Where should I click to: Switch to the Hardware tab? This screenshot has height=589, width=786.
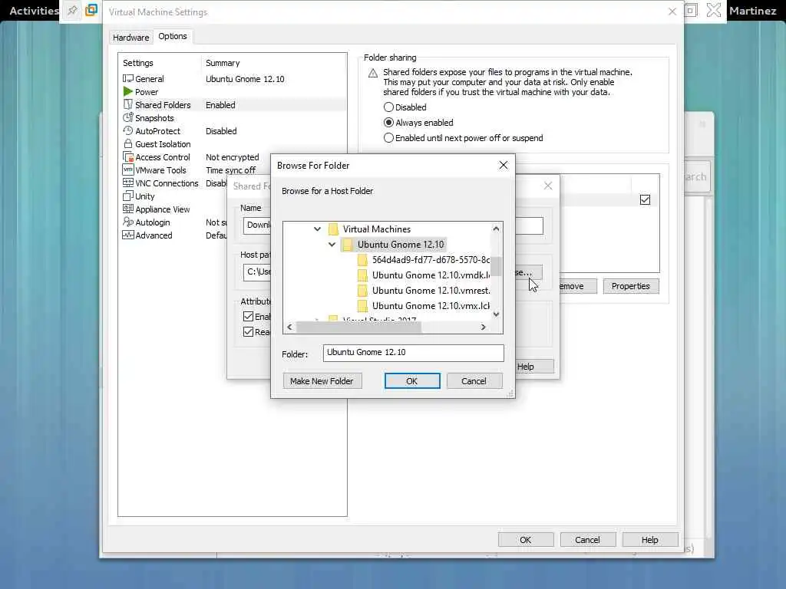click(130, 38)
